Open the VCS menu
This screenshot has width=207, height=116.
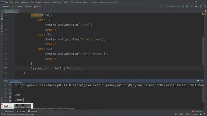tap(71, 2)
